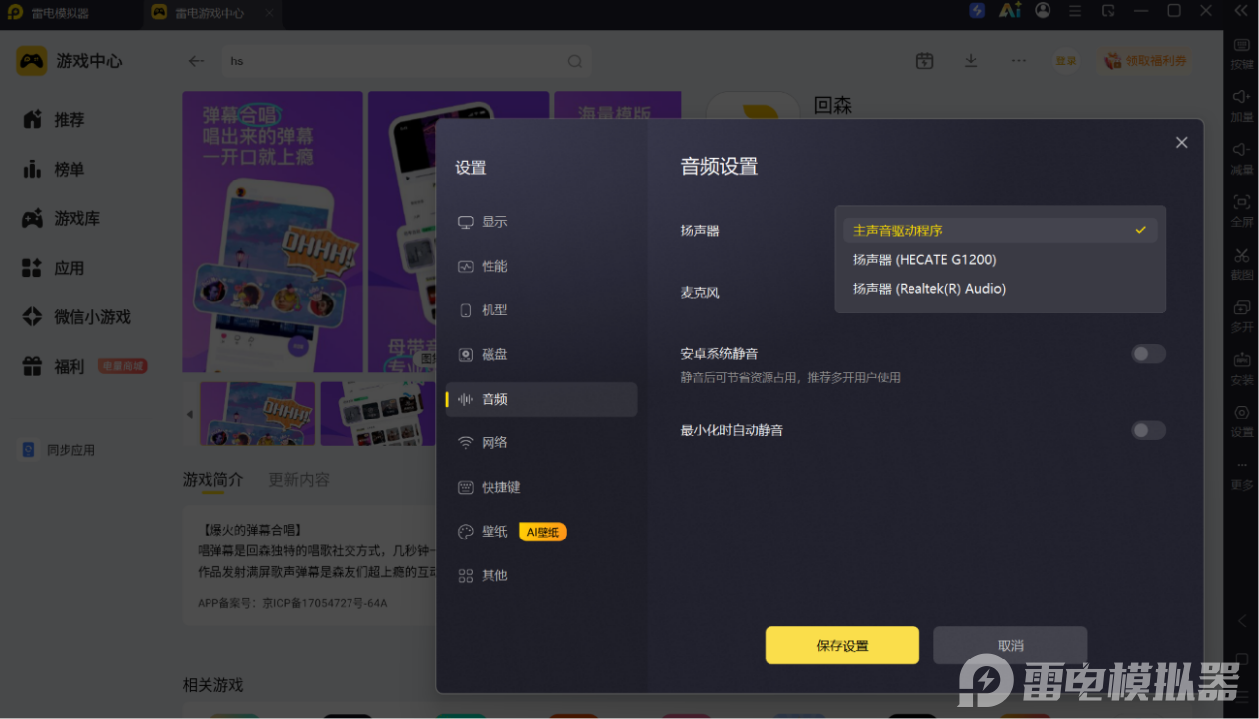Click 安装 APK install in right toolbar

coord(1242,368)
